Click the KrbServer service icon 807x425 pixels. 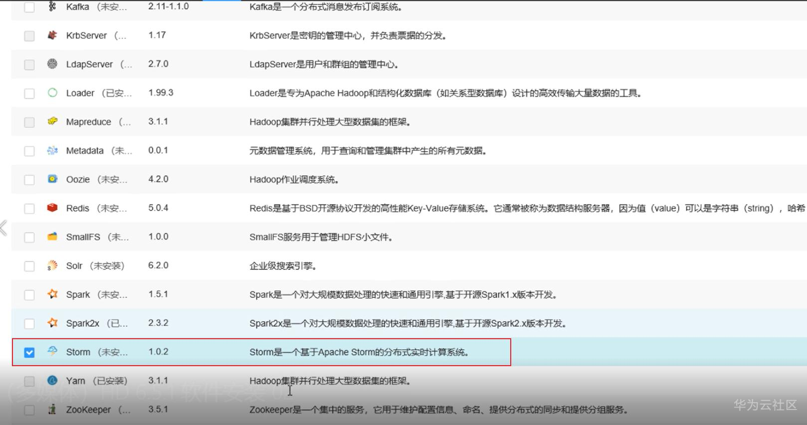click(52, 35)
